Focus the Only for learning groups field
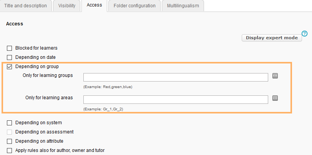Viewport: 312px width, 155px height. pyautogui.click(x=176, y=77)
